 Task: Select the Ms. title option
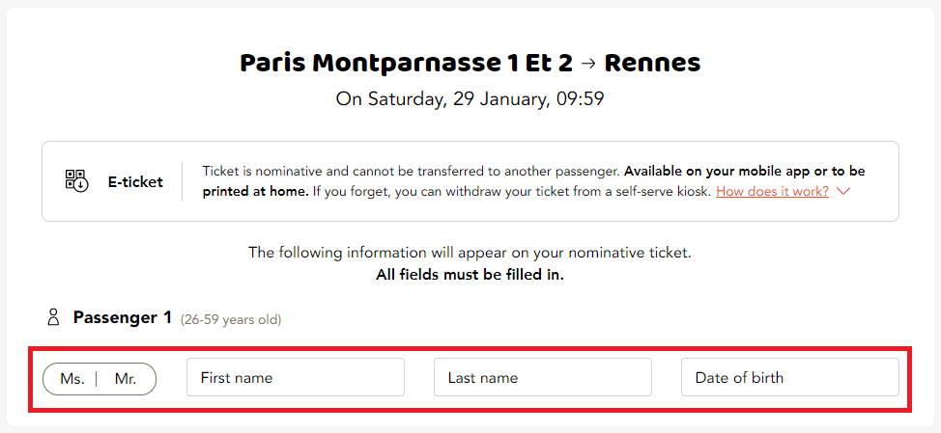pos(72,379)
